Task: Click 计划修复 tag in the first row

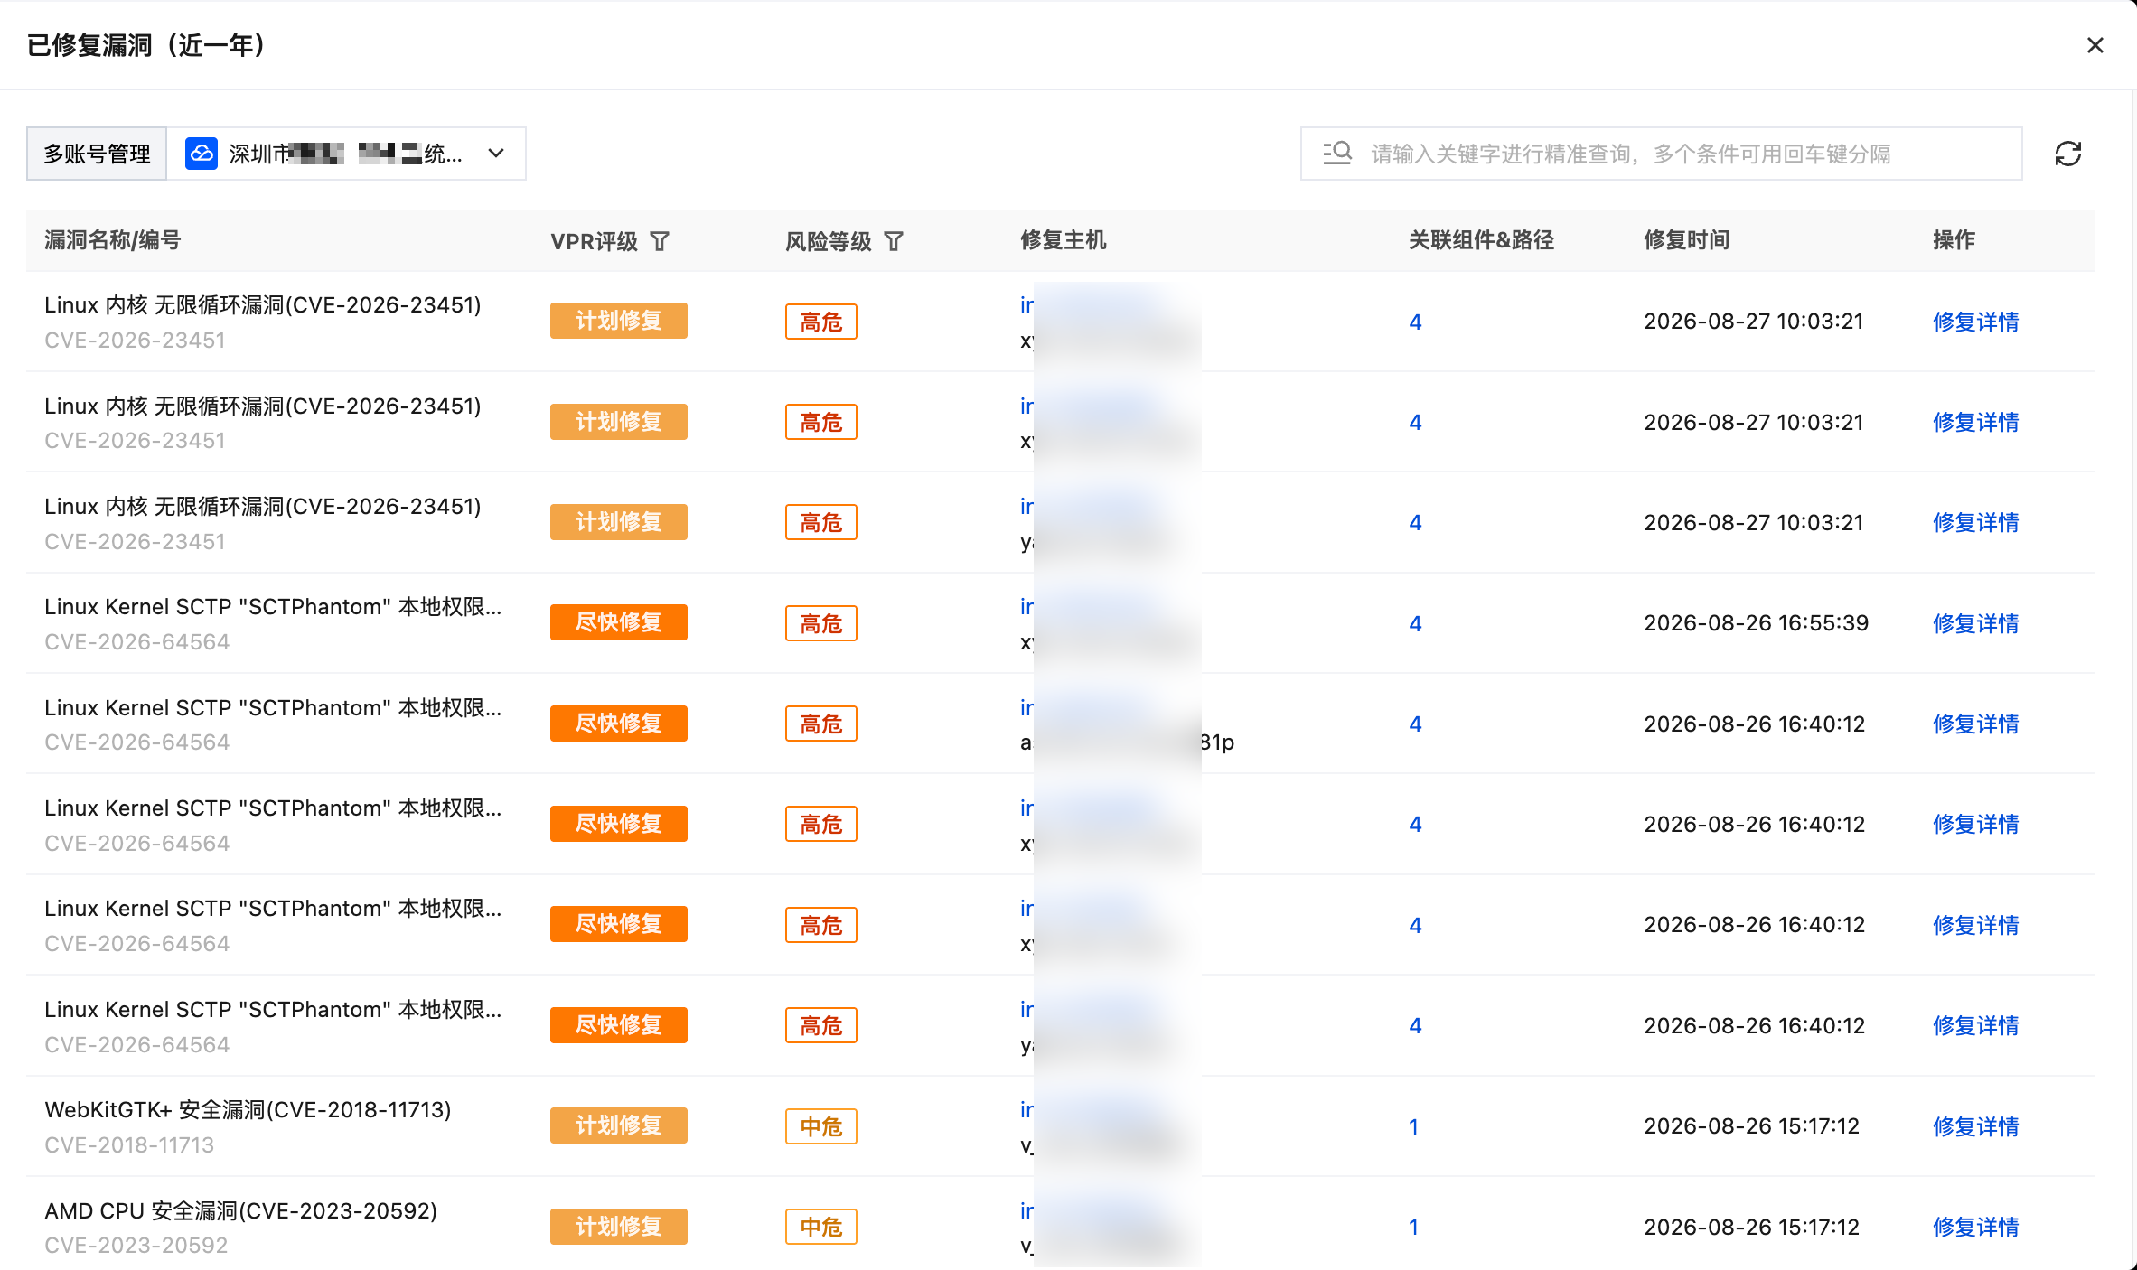Action: (619, 321)
